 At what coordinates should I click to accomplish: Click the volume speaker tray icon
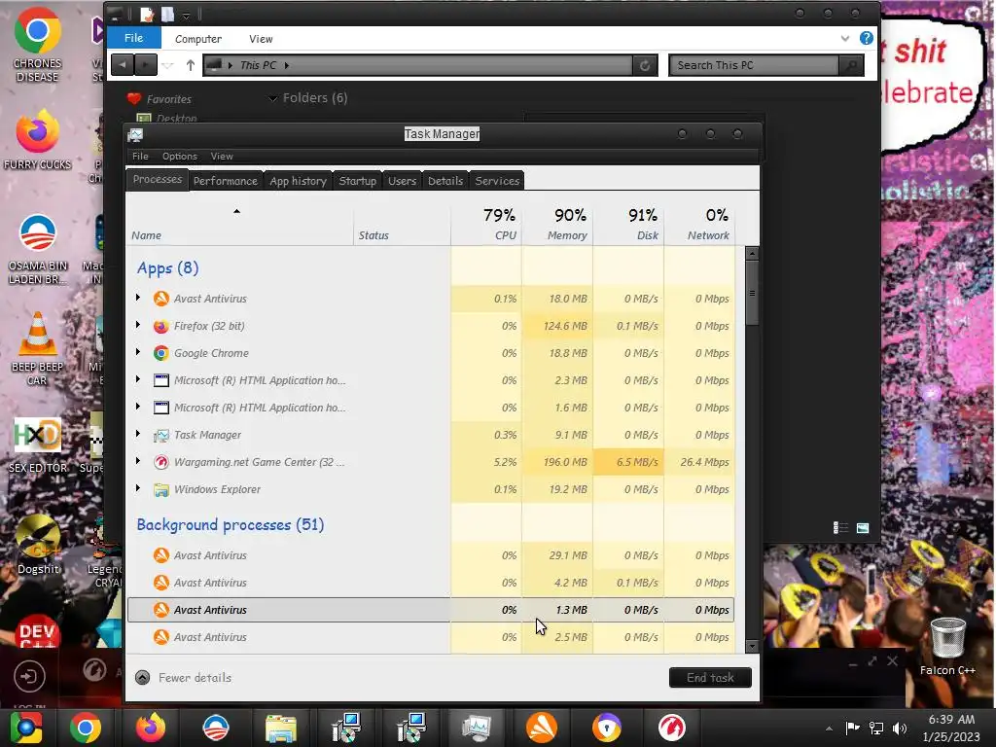(900, 729)
